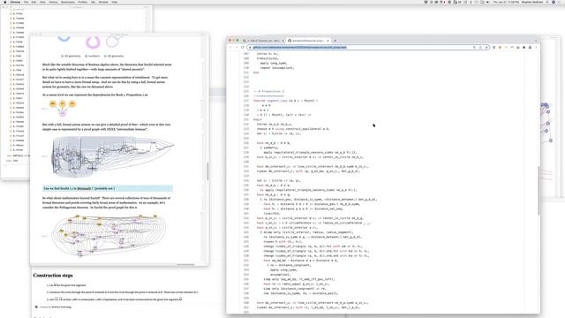This screenshot has height=318, width=565.
Task: Open the Chrome three-dot menu
Action: [536, 47]
